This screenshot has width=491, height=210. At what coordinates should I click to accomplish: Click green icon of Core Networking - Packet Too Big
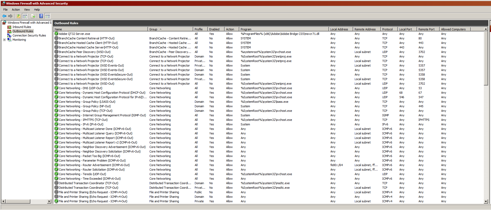pyautogui.click(x=56, y=156)
